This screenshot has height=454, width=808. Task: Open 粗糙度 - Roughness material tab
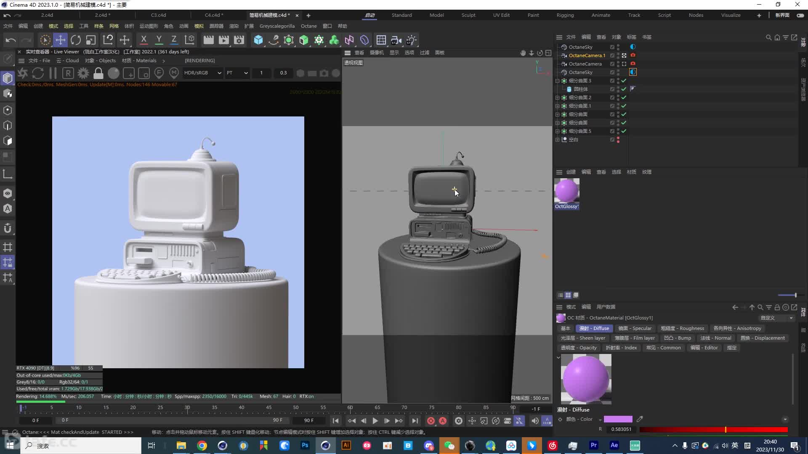682,328
